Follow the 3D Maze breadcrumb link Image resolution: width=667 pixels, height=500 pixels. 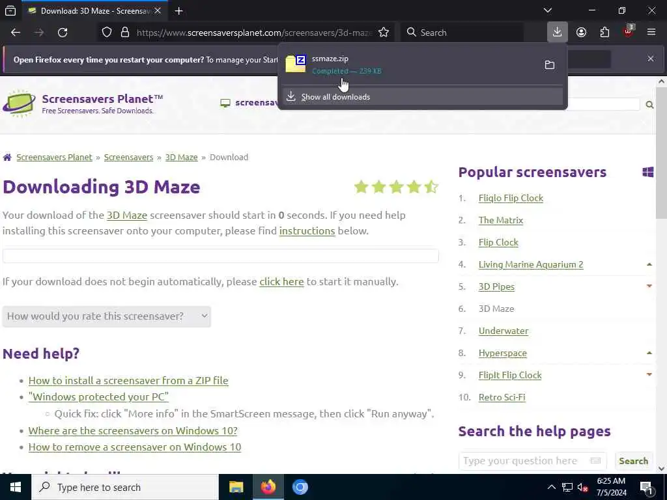(181, 158)
